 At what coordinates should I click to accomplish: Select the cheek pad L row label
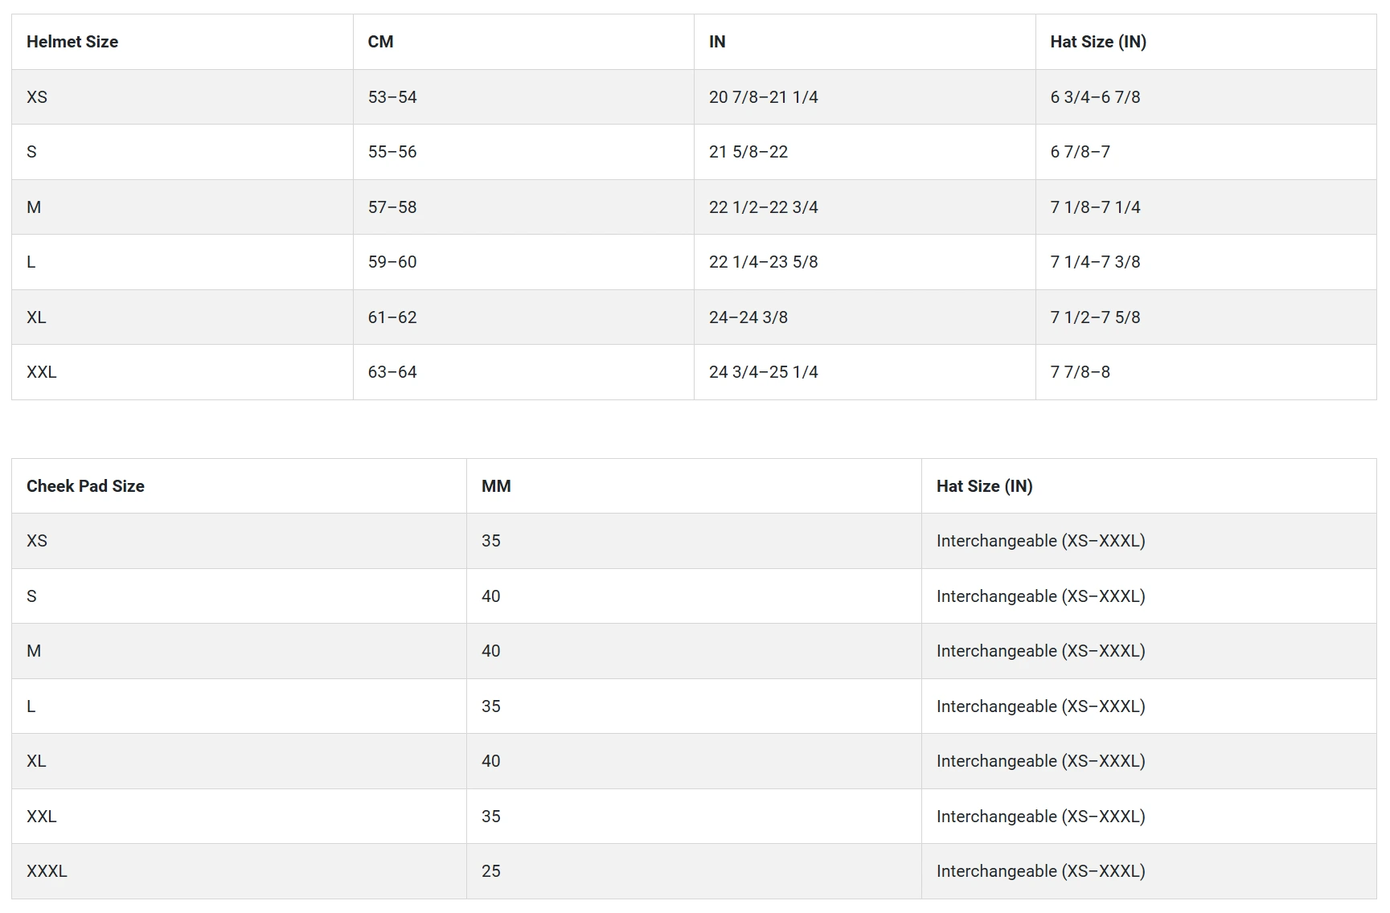[x=31, y=706]
